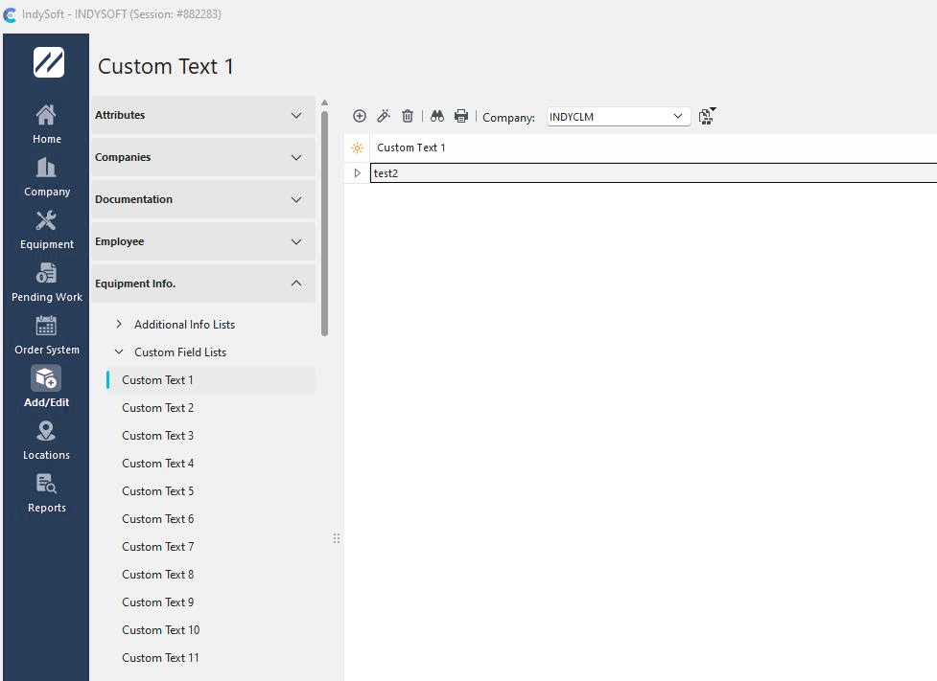This screenshot has height=681, width=937.
Task: Click the sun icon in grid header
Action: (x=358, y=148)
